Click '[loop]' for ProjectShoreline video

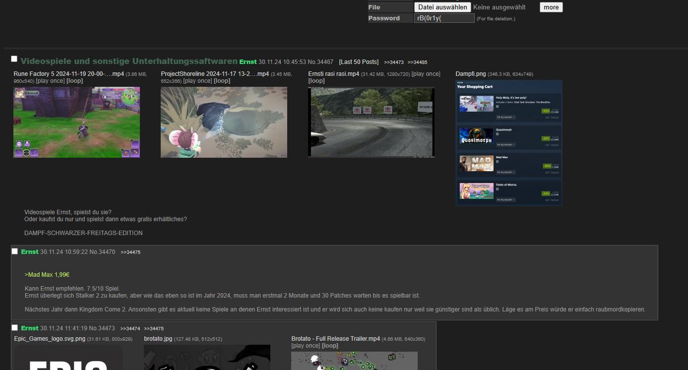point(222,81)
